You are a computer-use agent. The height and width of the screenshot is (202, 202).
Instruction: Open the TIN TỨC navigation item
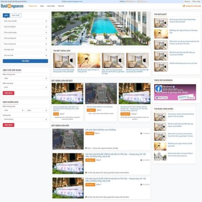click(x=61, y=6)
